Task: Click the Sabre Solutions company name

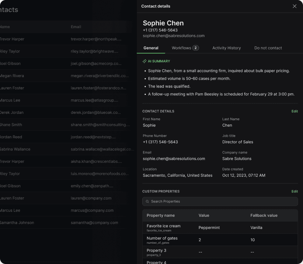Action: point(237,159)
